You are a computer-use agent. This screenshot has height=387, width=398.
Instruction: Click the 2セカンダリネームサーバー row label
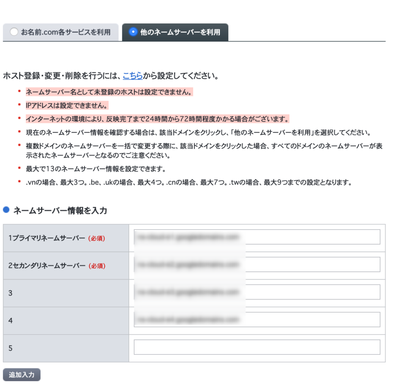tap(47, 266)
